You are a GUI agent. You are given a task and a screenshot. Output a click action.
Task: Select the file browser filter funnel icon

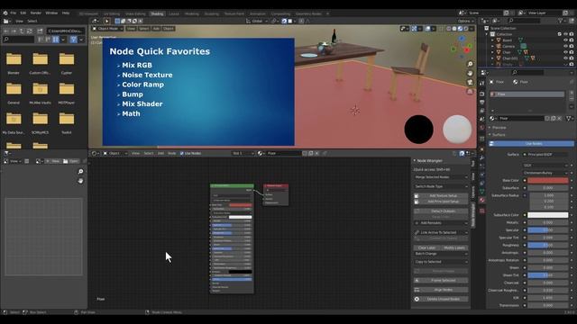[74, 40]
